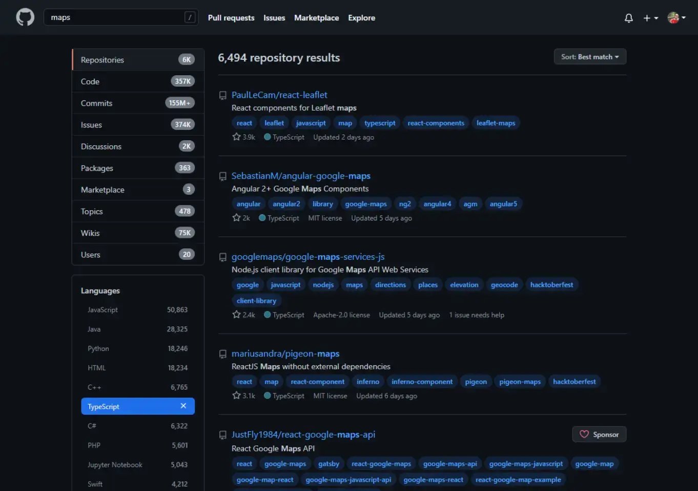698x491 pixels.
Task: Click heart icon on Sponsor button
Action: 584,434
